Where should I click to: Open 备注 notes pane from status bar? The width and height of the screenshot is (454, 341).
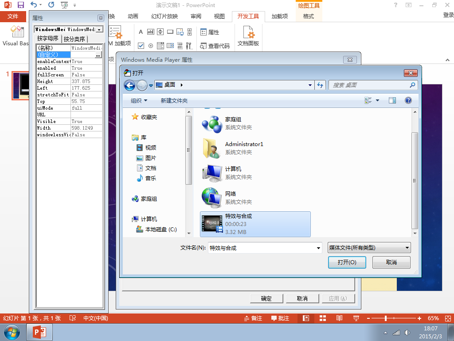(253, 318)
